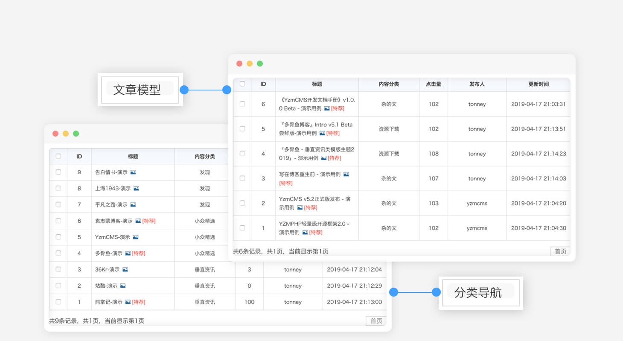
Task: Click timestamp 2019-04-17 21:03:31
Action: [539, 104]
